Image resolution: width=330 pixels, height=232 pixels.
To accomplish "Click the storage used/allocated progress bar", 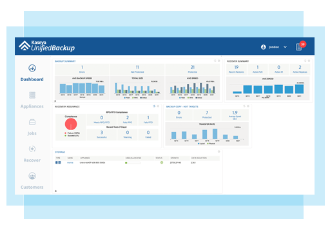I will click(x=133, y=163).
